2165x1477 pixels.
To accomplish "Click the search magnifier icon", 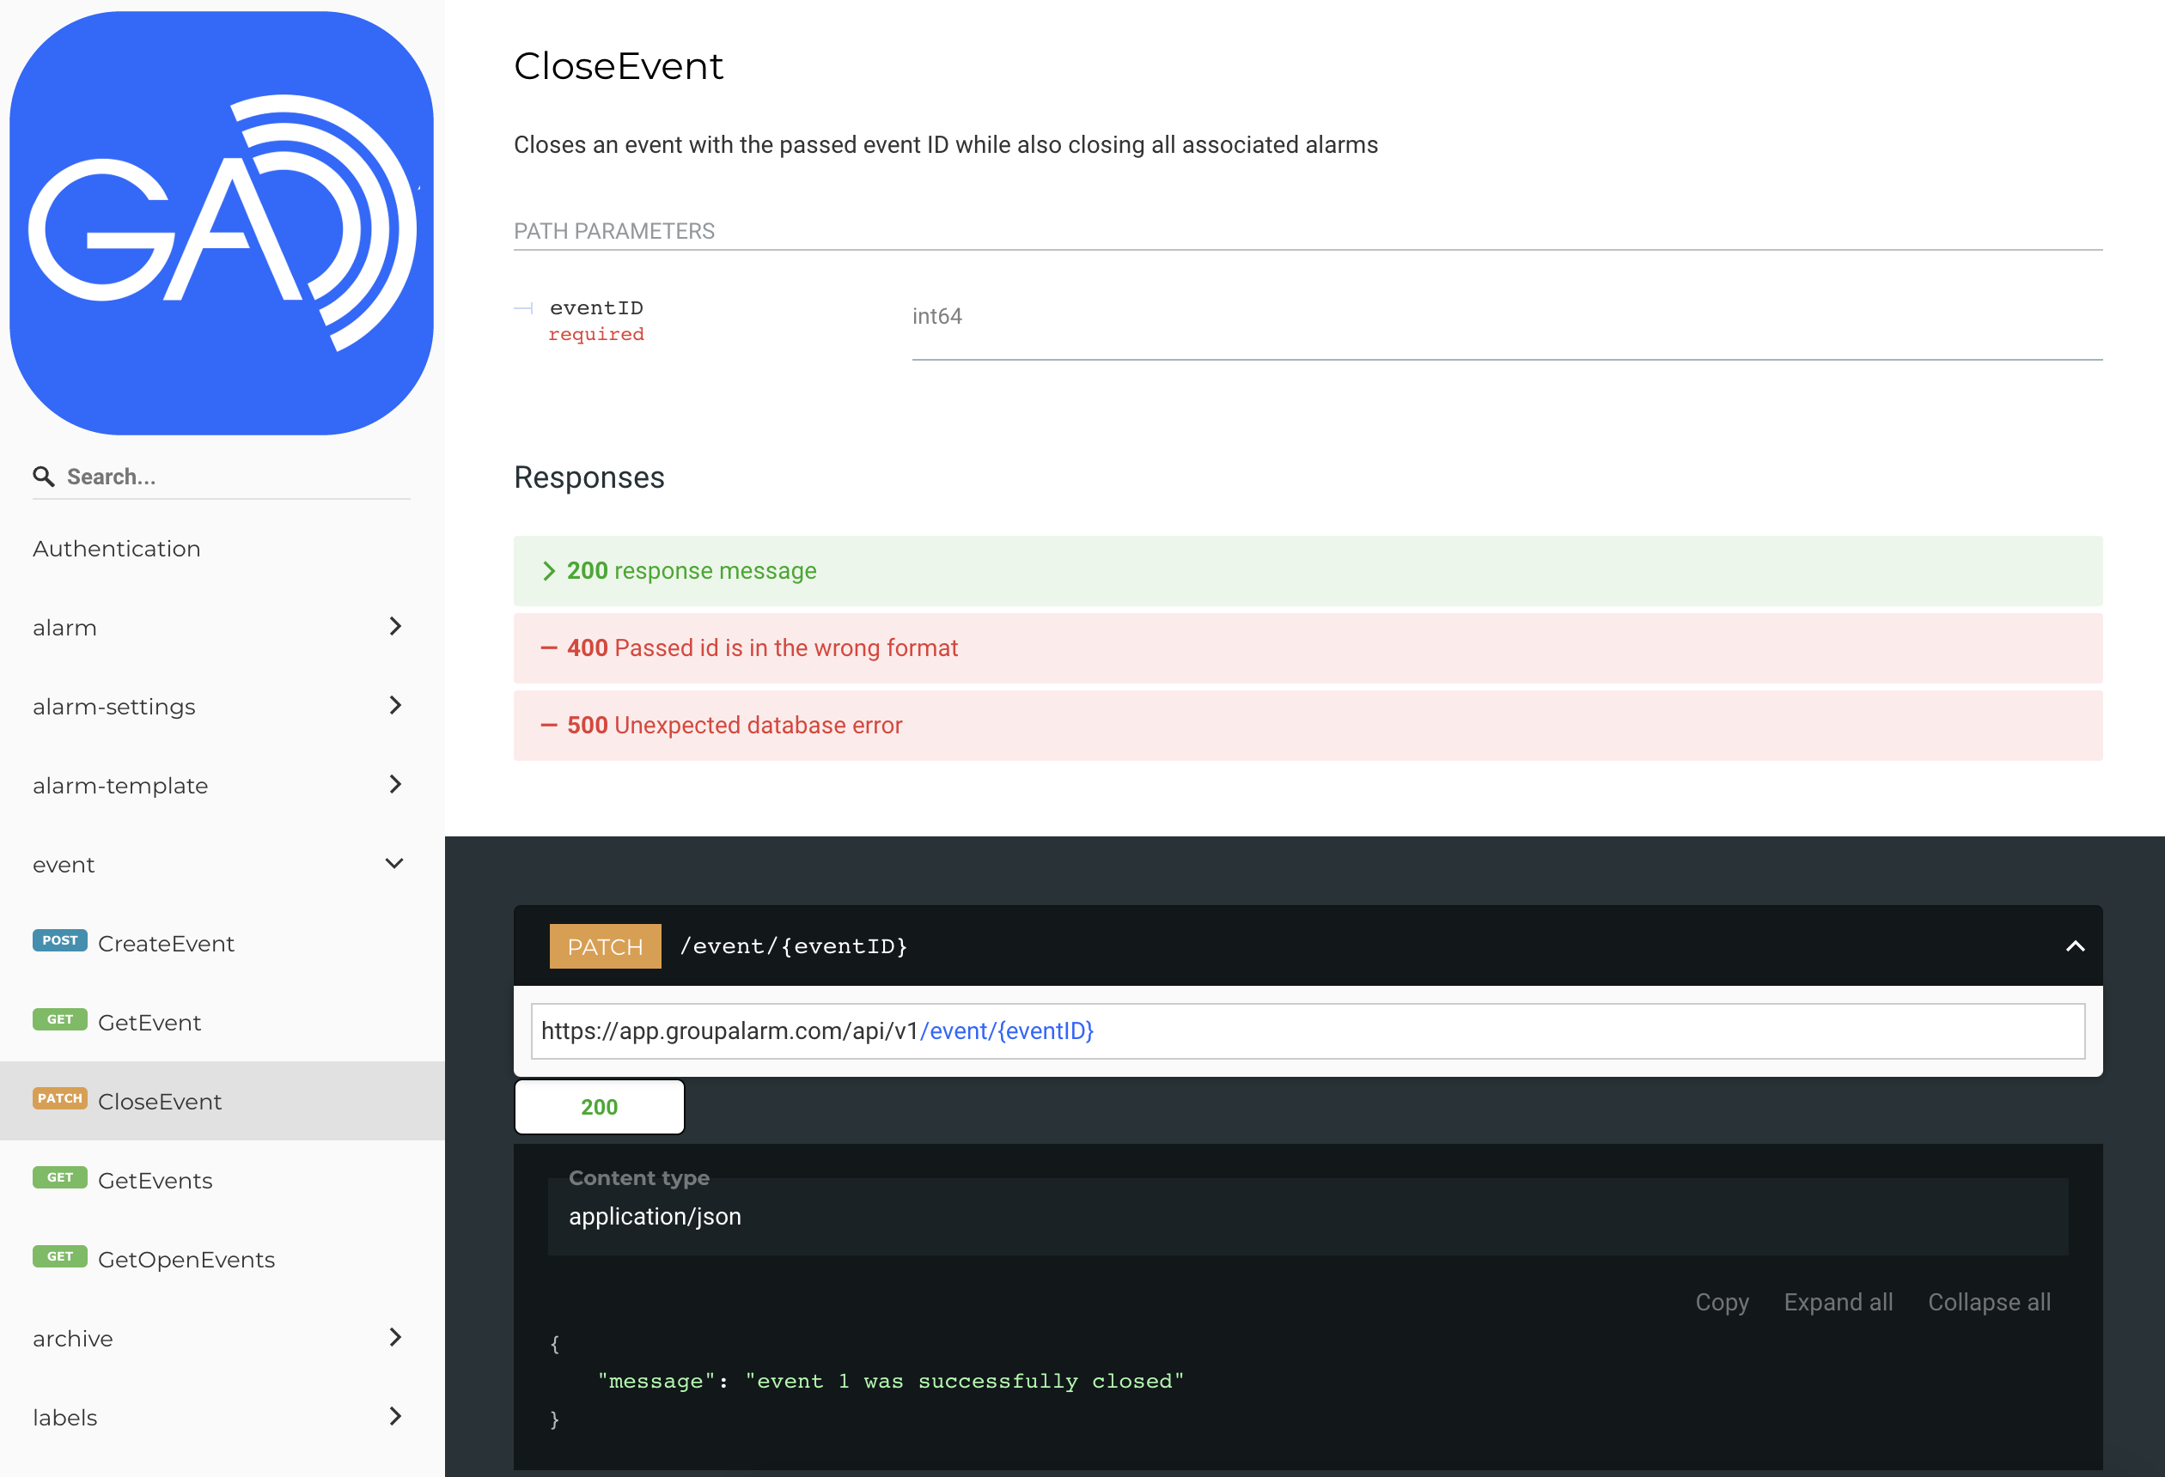I will (43, 477).
